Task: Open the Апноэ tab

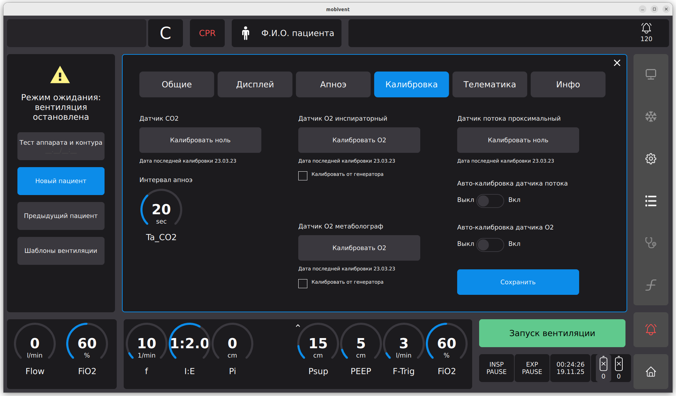Action: pyautogui.click(x=333, y=84)
